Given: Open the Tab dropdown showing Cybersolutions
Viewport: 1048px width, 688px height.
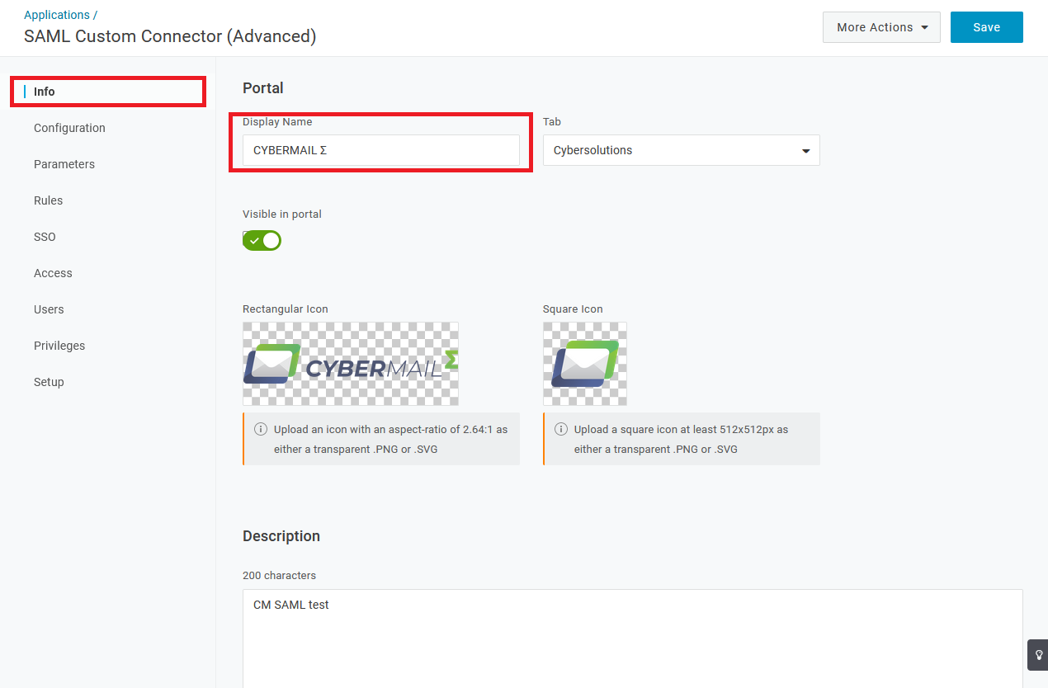Looking at the screenshot, I should point(682,150).
